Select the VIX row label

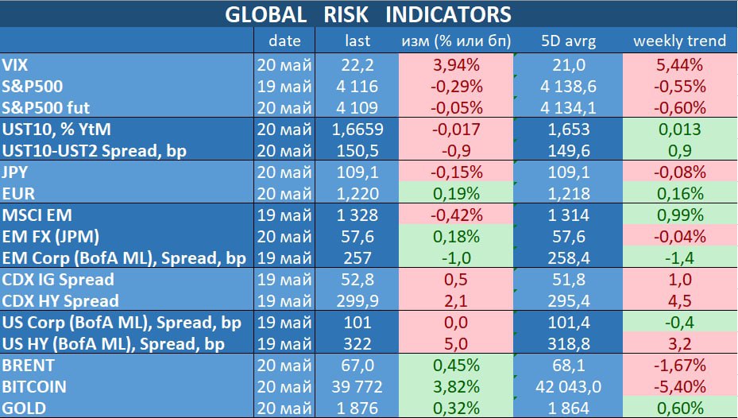point(15,64)
